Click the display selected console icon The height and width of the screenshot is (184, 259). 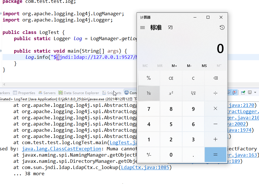coord(250,92)
